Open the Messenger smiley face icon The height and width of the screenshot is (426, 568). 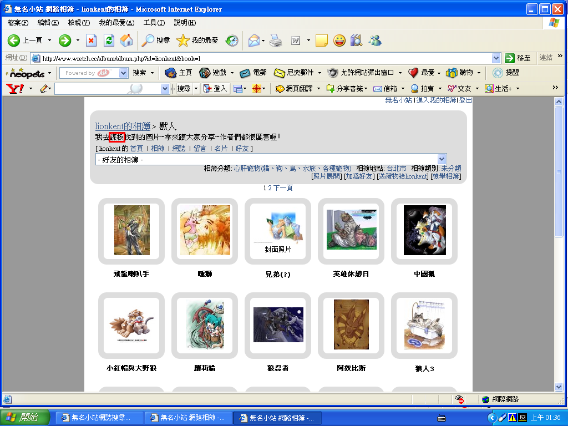339,40
